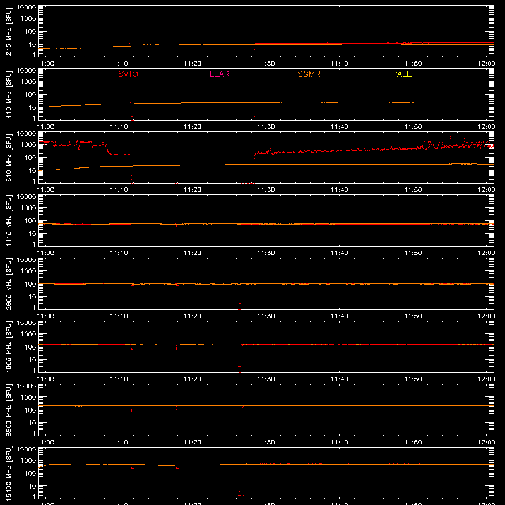Click 11:50 time label below 8800 MHz plot
The height and width of the screenshot is (505, 505).
click(413, 443)
